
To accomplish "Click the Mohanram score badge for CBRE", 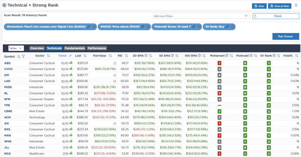I will coord(219,111).
